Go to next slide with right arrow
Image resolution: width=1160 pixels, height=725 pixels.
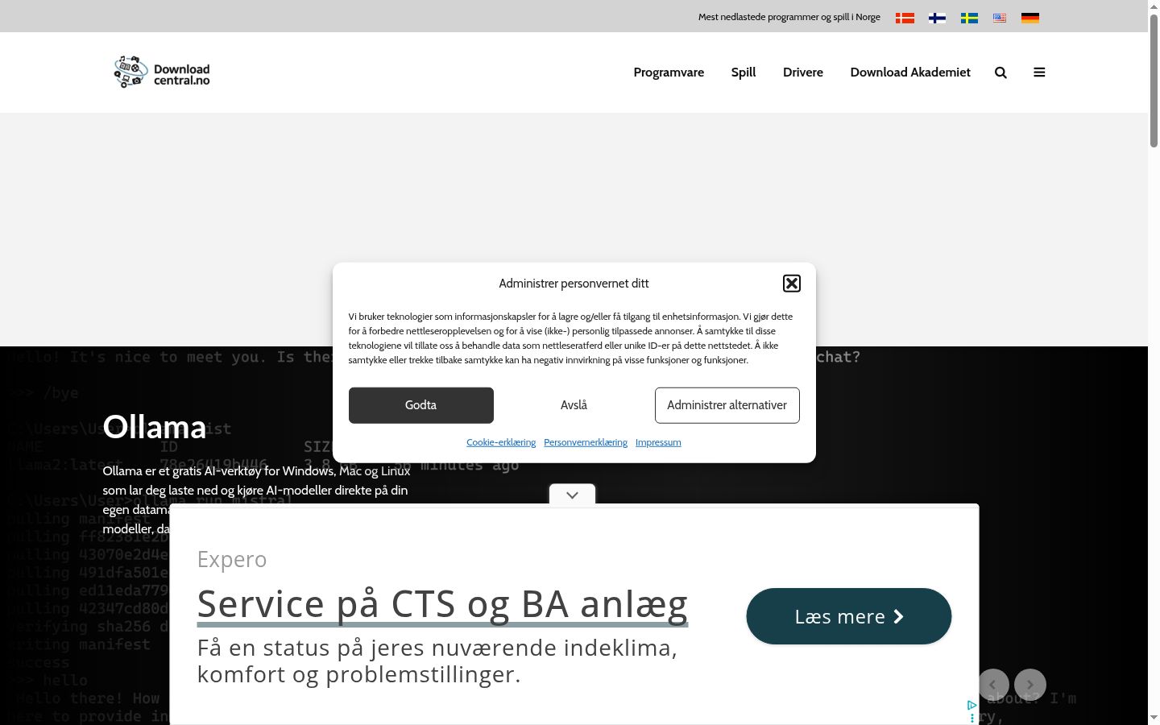[x=1030, y=685]
